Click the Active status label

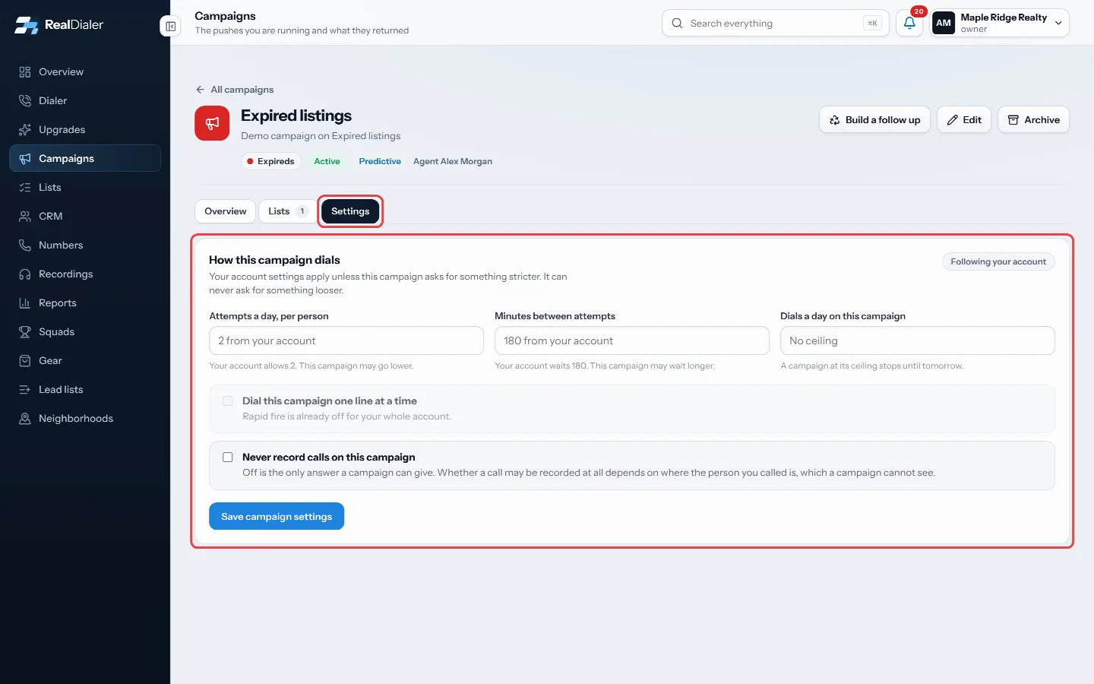(x=327, y=161)
